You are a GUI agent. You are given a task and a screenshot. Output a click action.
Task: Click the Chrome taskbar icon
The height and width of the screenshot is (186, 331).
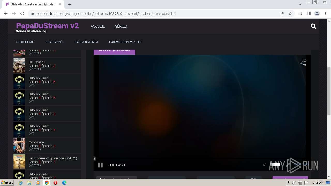pos(47,183)
